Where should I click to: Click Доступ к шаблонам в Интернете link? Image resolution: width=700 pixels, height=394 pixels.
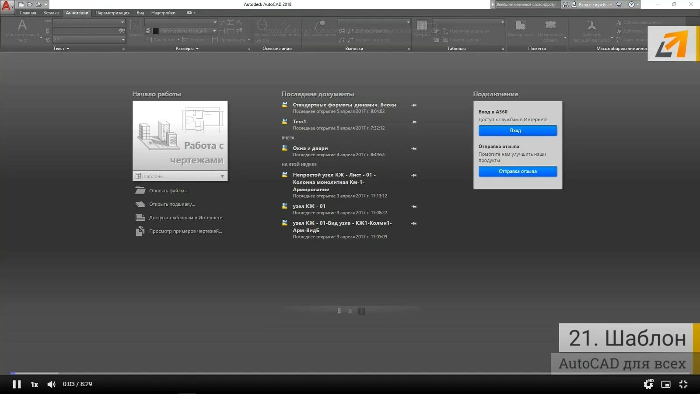click(185, 218)
